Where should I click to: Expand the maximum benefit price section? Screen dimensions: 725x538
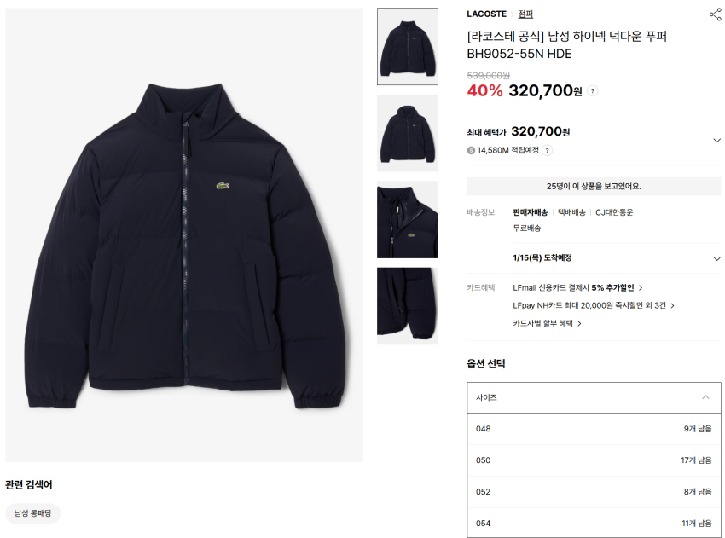point(716,141)
